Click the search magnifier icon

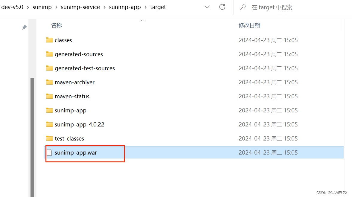(243, 7)
